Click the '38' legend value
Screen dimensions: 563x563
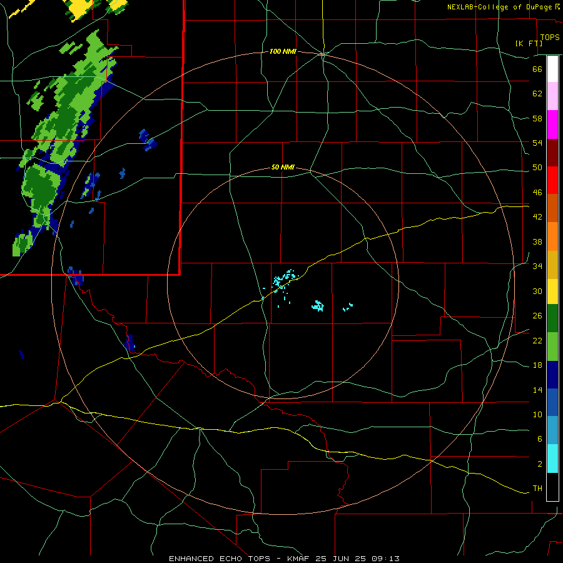click(x=537, y=241)
